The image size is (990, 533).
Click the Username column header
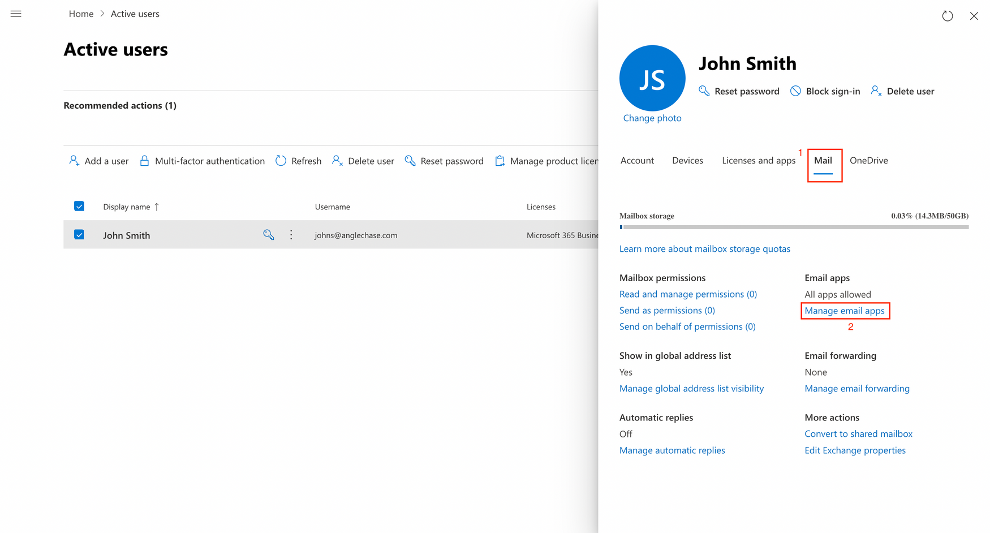click(x=333, y=207)
